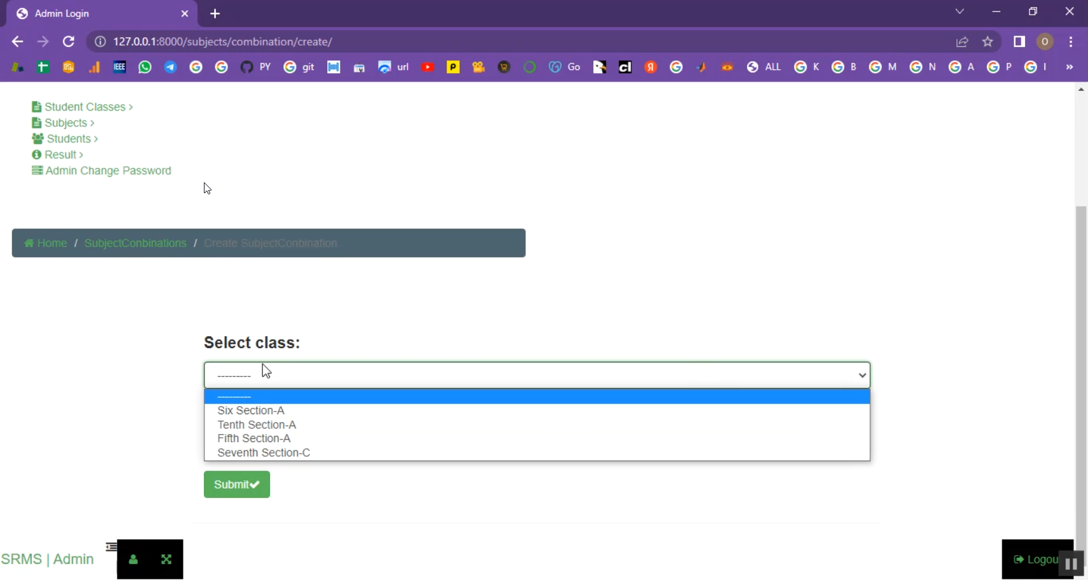Open the Google K bookmark
Image resolution: width=1088 pixels, height=580 pixels.
click(x=807, y=67)
